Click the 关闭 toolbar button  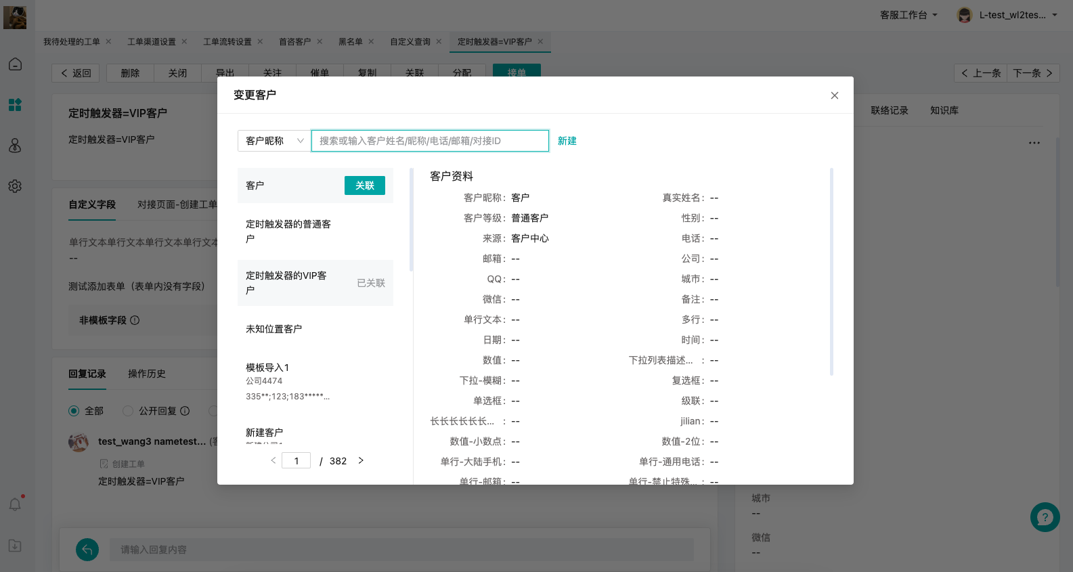click(177, 73)
